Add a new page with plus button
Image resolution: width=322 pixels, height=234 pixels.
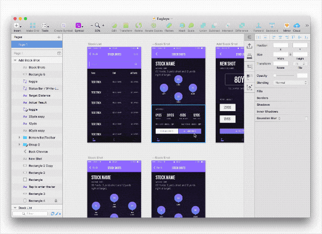pos(59,37)
